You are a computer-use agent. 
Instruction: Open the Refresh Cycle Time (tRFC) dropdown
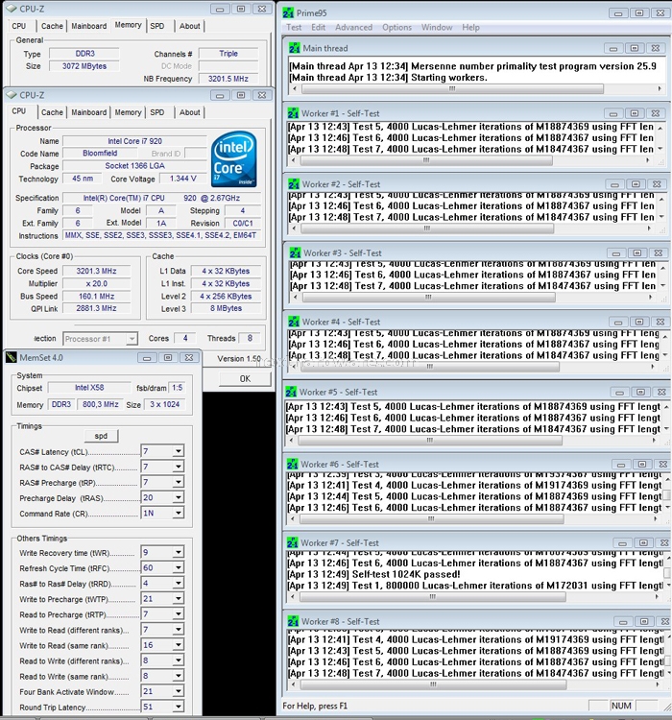tap(179, 568)
